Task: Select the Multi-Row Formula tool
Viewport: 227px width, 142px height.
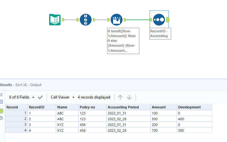Action: (116, 20)
